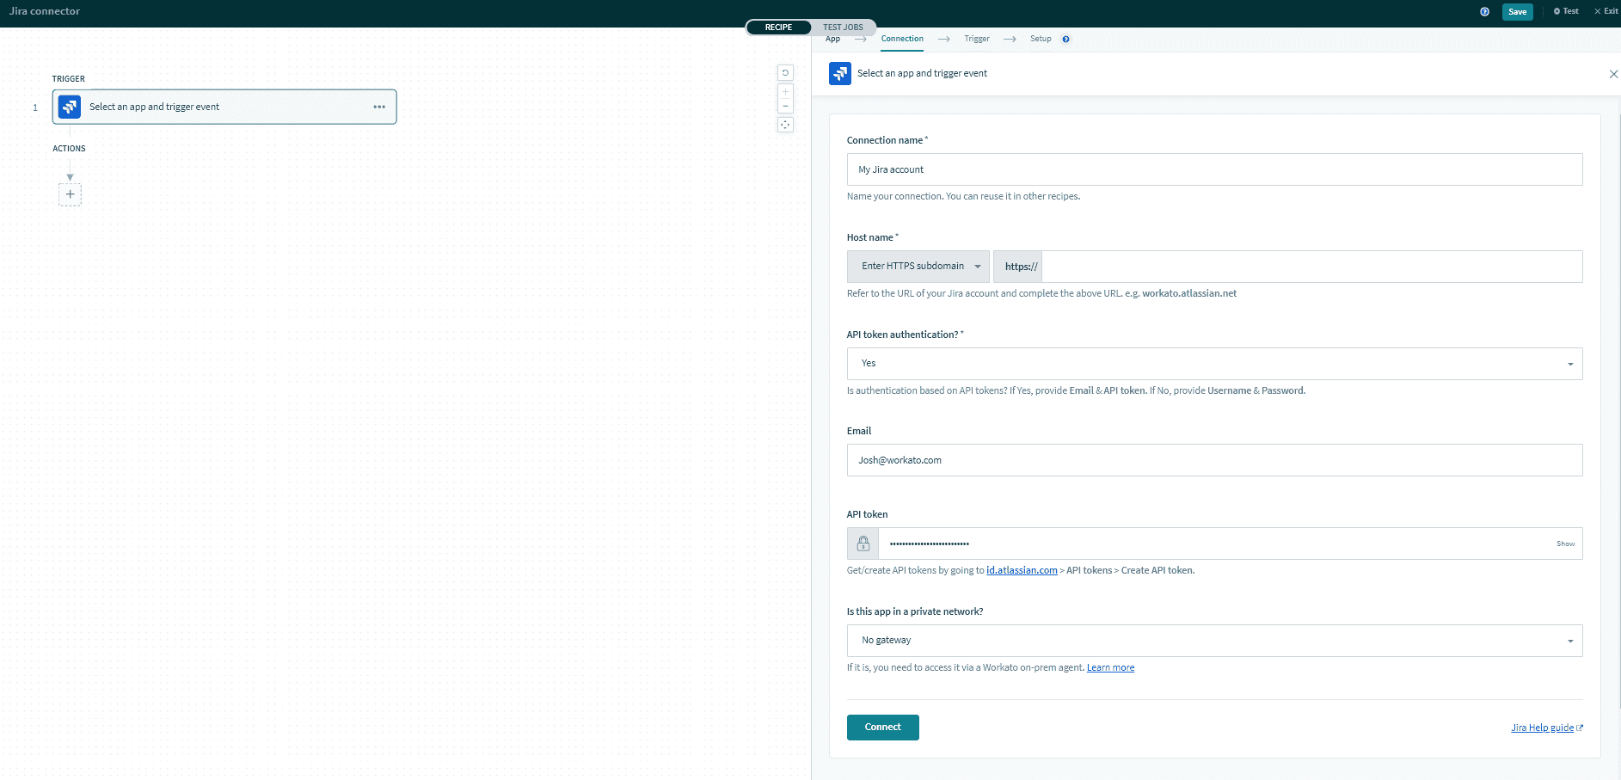Switch to the TEST JOBS view
The image size is (1621, 780).
pyautogui.click(x=843, y=27)
